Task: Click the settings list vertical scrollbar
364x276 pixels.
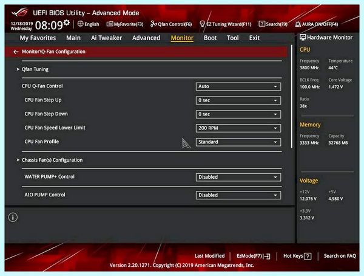Action: (292, 96)
